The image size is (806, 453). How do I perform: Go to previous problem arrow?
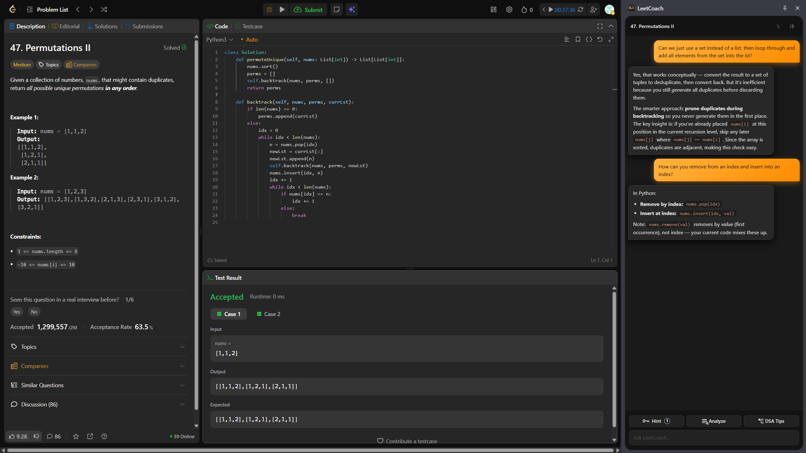(78, 9)
